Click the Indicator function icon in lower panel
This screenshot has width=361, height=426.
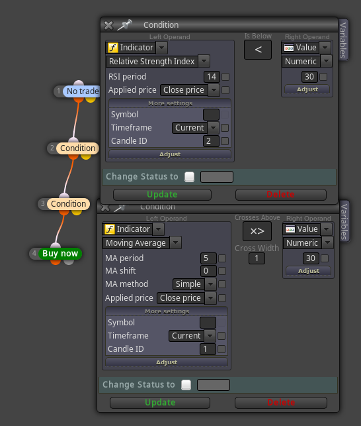tap(110, 229)
